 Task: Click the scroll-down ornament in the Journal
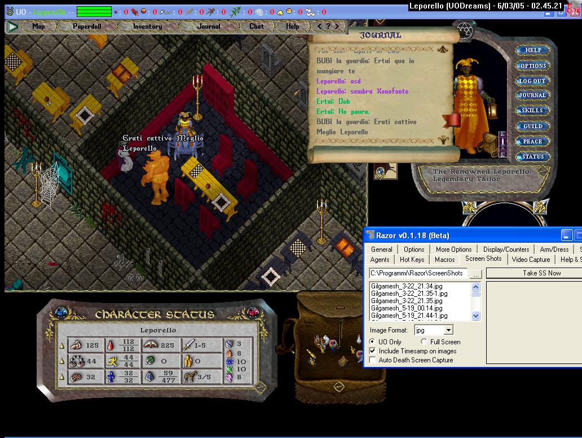pyautogui.click(x=443, y=141)
